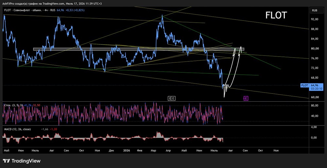Screen dimensions: 327x168
Task: Click the countdown timer 03:20:10 label
Action: [x=317, y=89]
